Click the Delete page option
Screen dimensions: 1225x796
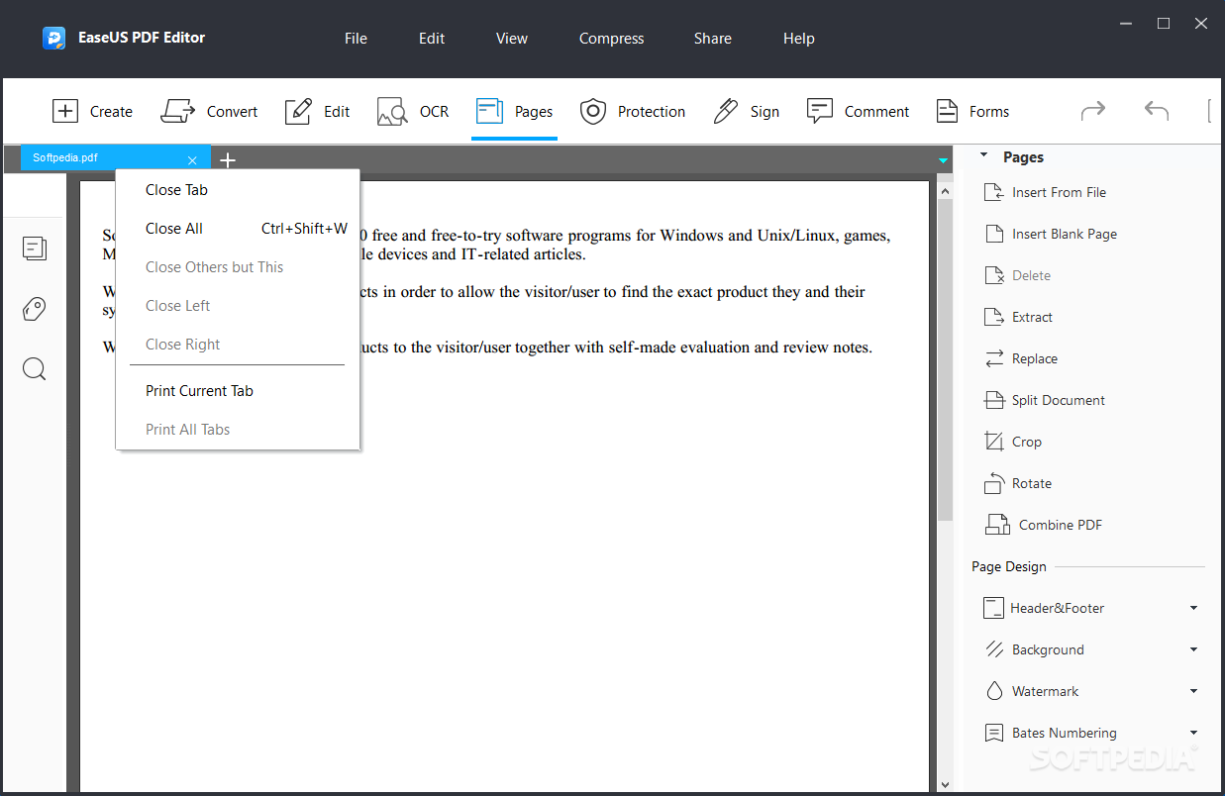(1018, 275)
